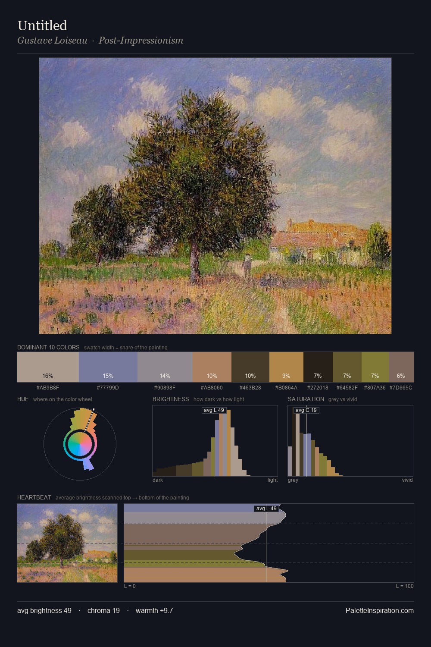
Task: Click the #AB9B8F 16% color swatch
Action: (x=48, y=367)
